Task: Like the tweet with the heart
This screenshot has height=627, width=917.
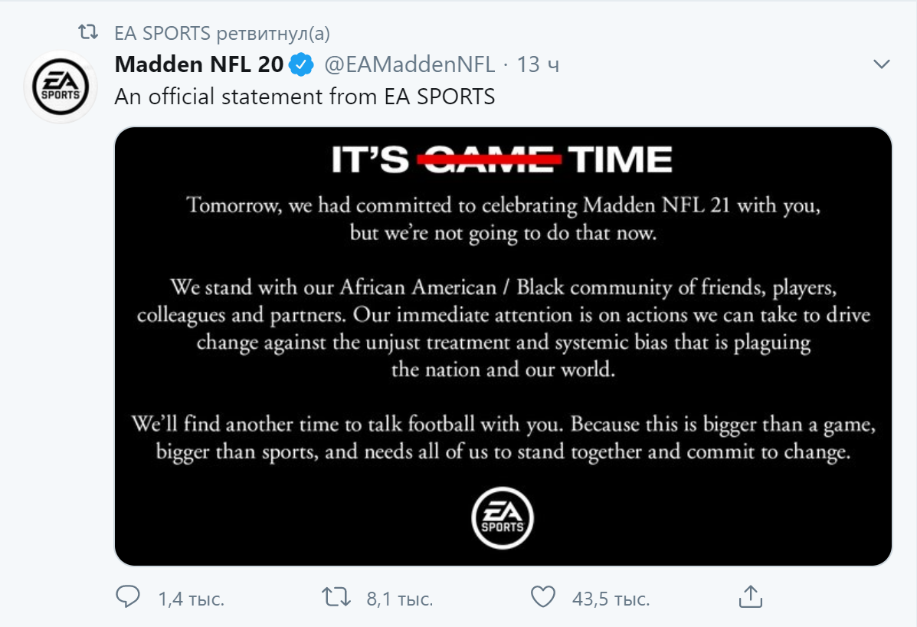Action: click(543, 597)
